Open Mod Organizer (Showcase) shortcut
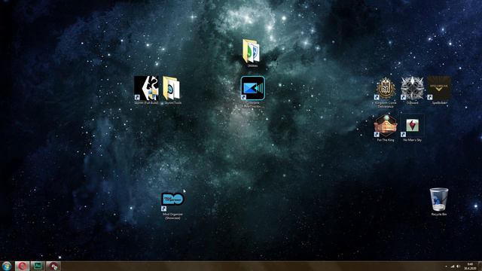482x271 pixels. point(172,206)
